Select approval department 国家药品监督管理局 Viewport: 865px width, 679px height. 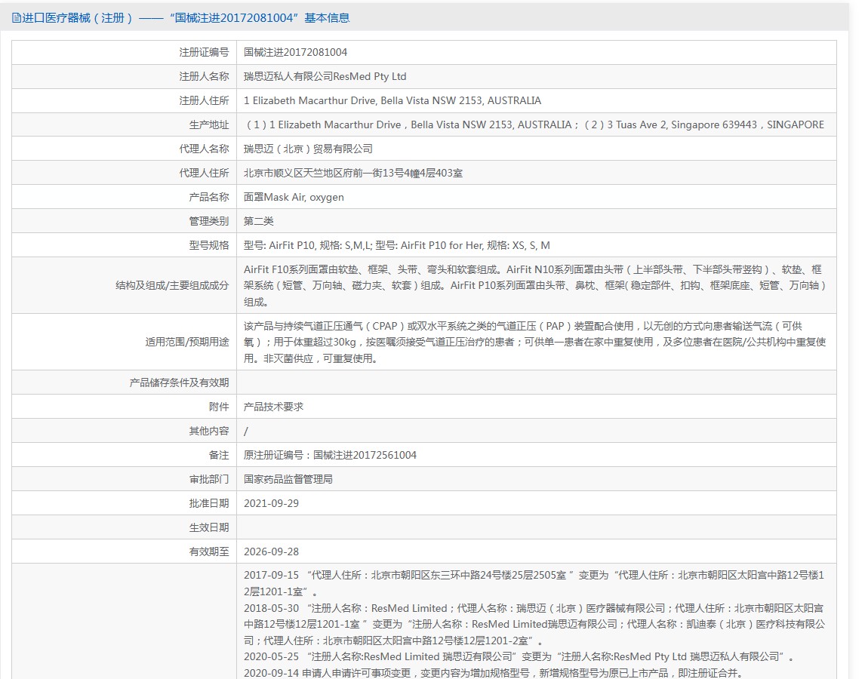pos(288,479)
